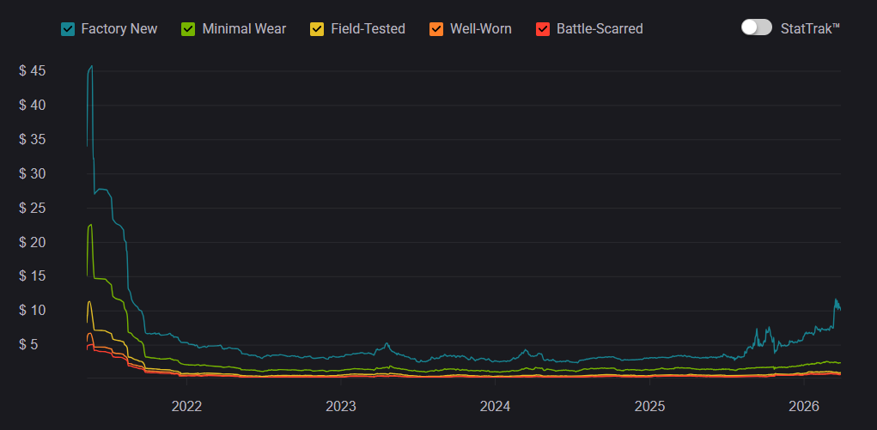Click the Battle-Scarred legend text
The width and height of the screenshot is (877, 430).
tap(600, 29)
